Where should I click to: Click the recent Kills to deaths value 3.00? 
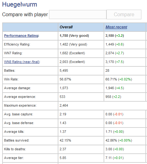point(109,149)
